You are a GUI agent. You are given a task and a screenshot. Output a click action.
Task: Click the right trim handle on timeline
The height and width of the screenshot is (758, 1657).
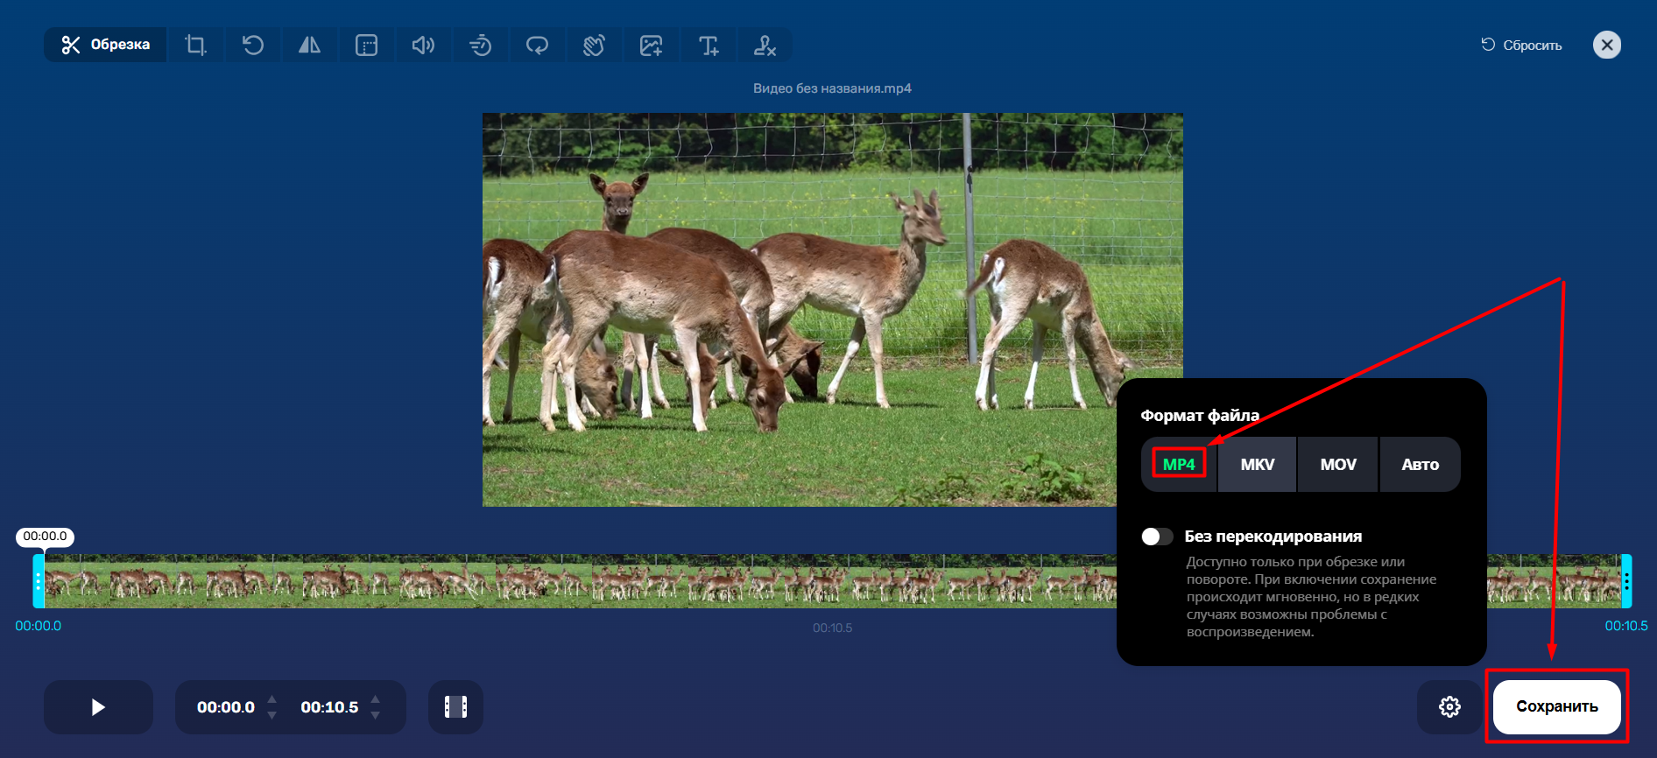(1626, 581)
